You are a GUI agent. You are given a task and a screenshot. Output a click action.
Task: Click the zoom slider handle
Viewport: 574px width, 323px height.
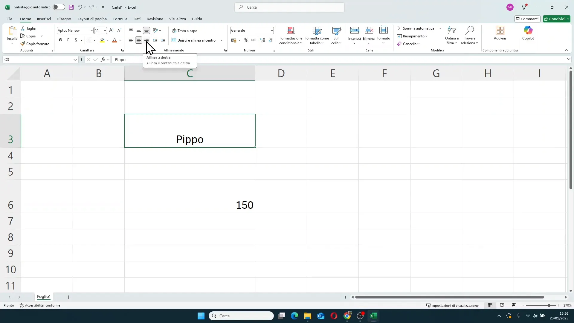[x=549, y=305]
